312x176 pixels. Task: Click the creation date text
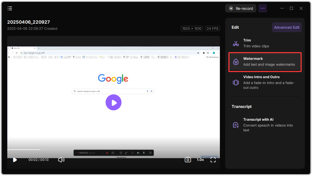click(x=32, y=28)
